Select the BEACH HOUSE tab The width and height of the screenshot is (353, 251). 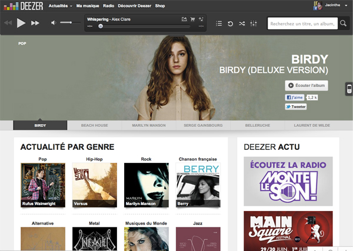pyautogui.click(x=94, y=125)
